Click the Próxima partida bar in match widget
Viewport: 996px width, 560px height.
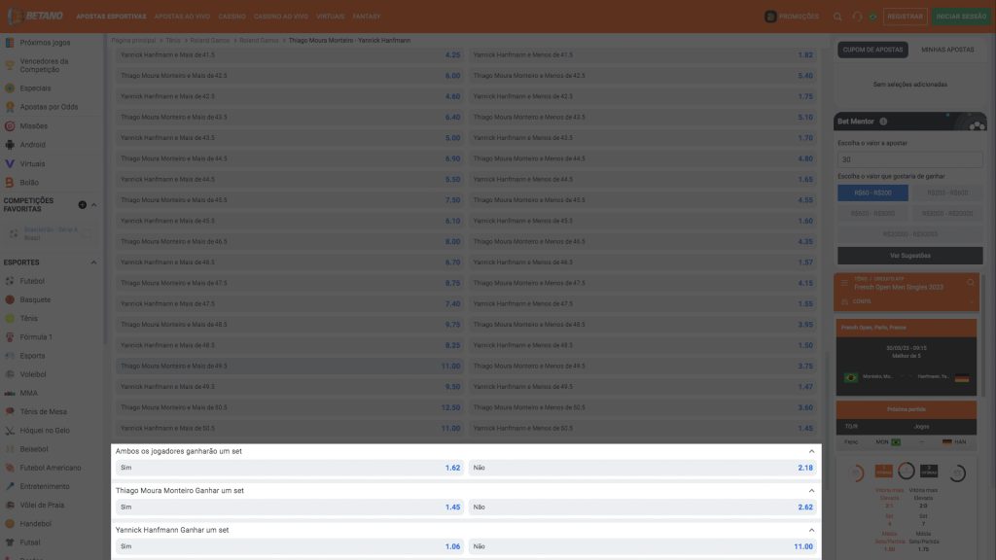(907, 409)
